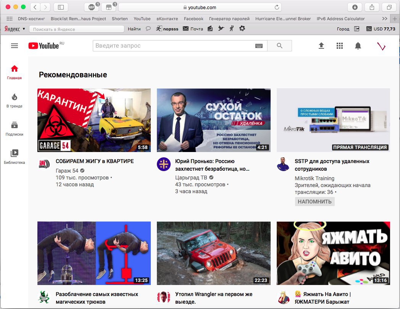Open the Shorten bookmark
This screenshot has height=309, width=400.
coord(119,19)
